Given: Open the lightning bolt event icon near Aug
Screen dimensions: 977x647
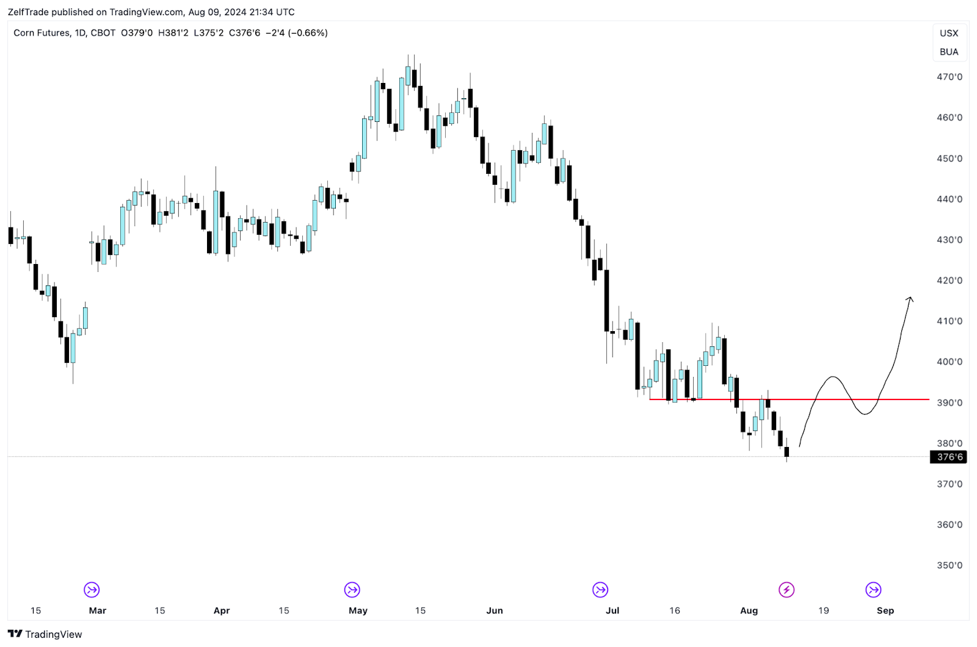Looking at the screenshot, I should coord(786,590).
